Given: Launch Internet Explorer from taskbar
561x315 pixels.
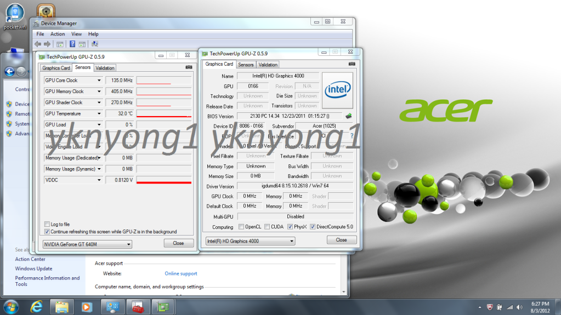Looking at the screenshot, I should coord(37,307).
